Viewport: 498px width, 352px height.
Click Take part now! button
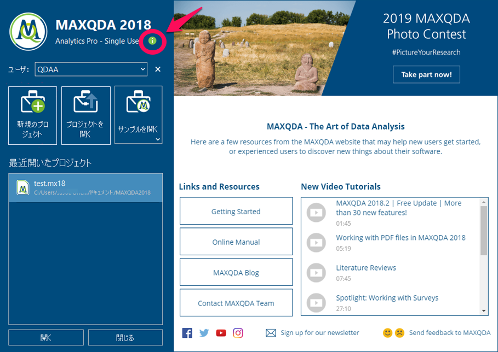(x=426, y=74)
